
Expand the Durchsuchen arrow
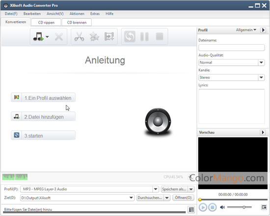167,198
